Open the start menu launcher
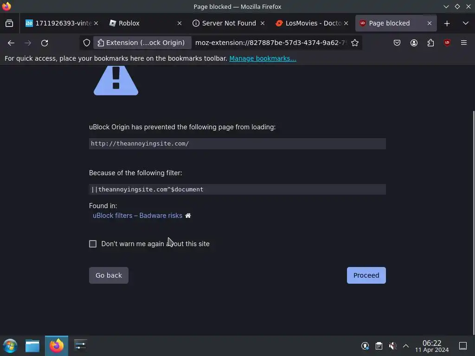This screenshot has height=356, width=475. point(10,346)
